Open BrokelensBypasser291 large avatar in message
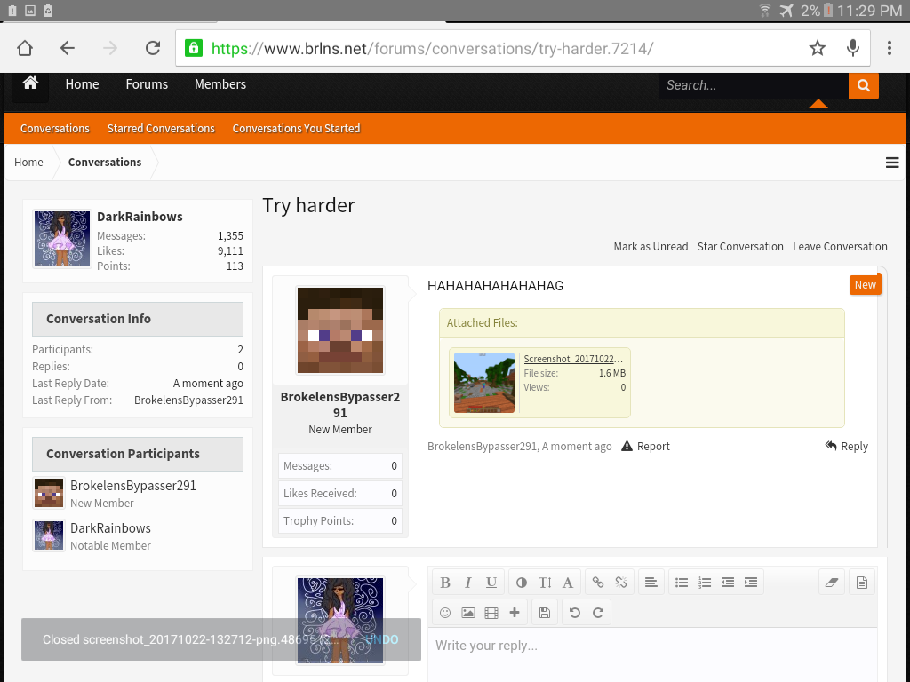 tap(340, 330)
